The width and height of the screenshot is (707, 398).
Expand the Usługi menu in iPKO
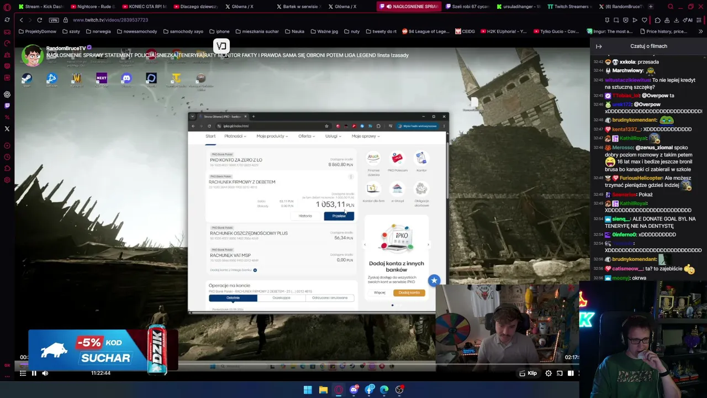click(333, 137)
